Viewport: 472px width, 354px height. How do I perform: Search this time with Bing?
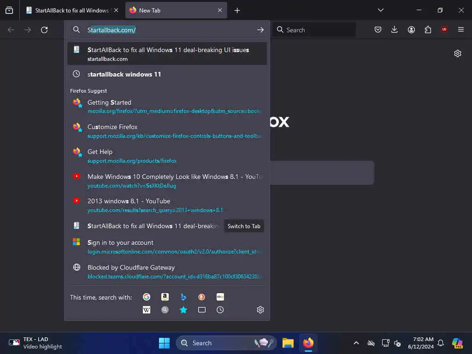click(x=183, y=297)
